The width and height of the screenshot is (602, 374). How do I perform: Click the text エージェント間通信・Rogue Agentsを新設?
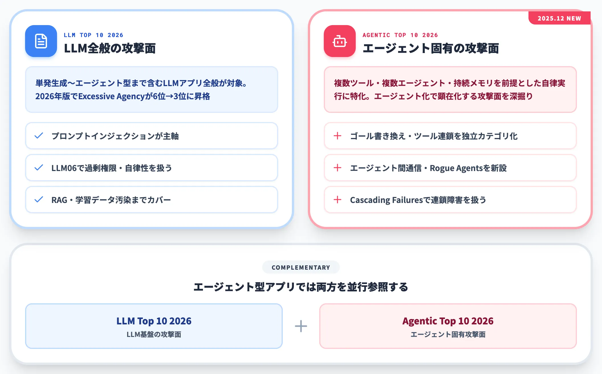(428, 168)
